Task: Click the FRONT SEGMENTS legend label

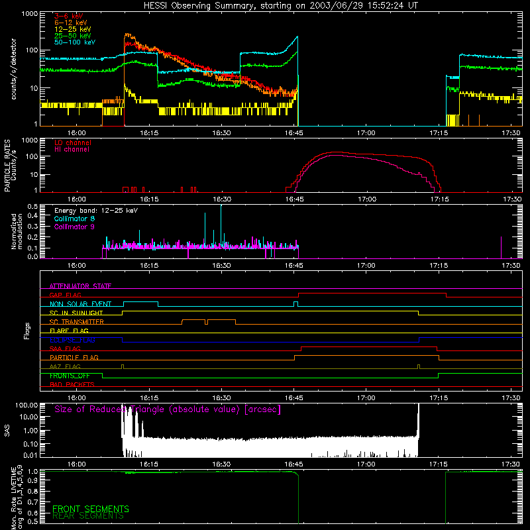Action: tap(91, 509)
